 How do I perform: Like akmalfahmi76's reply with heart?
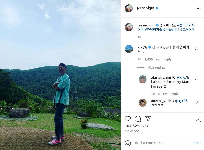[x=196, y=79]
